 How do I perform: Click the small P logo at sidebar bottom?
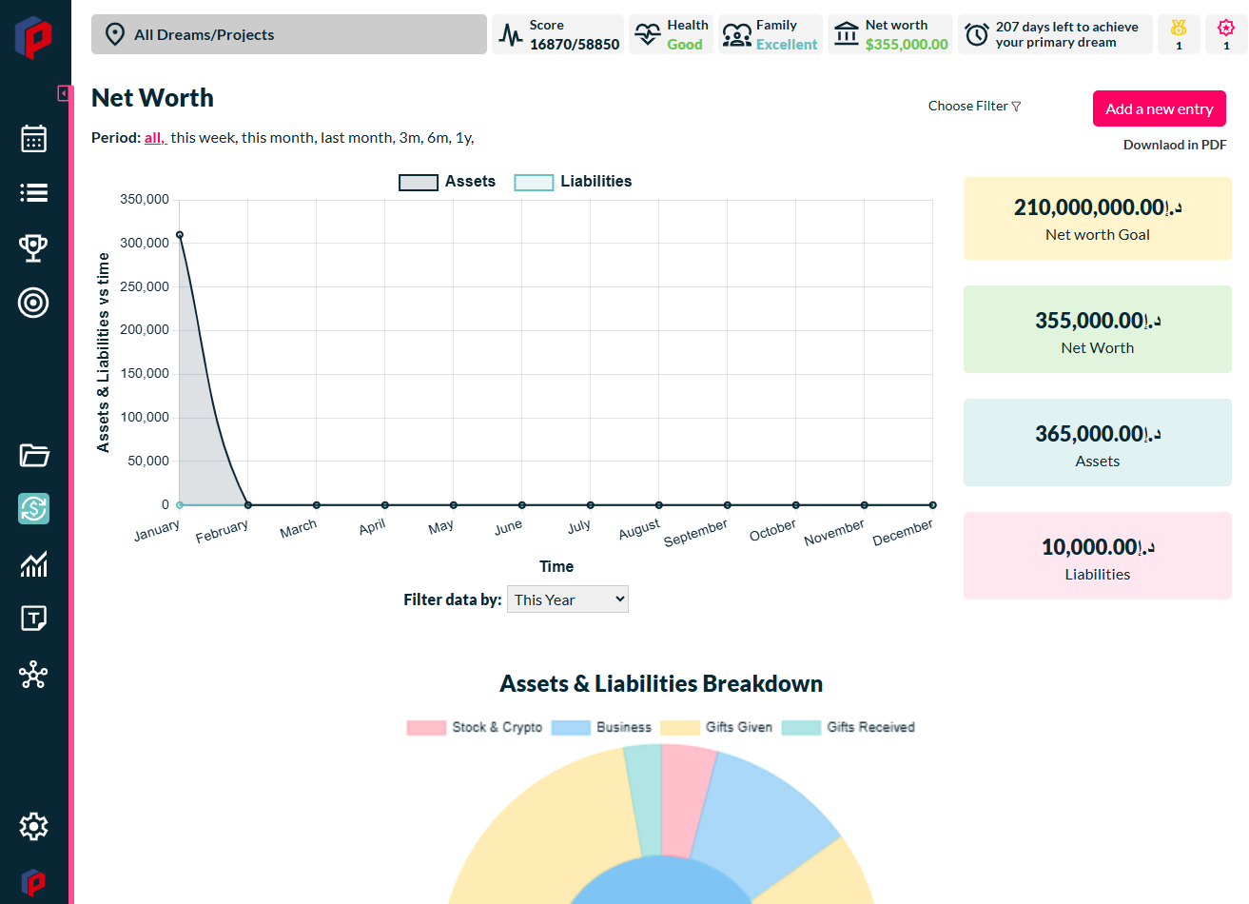tap(33, 882)
